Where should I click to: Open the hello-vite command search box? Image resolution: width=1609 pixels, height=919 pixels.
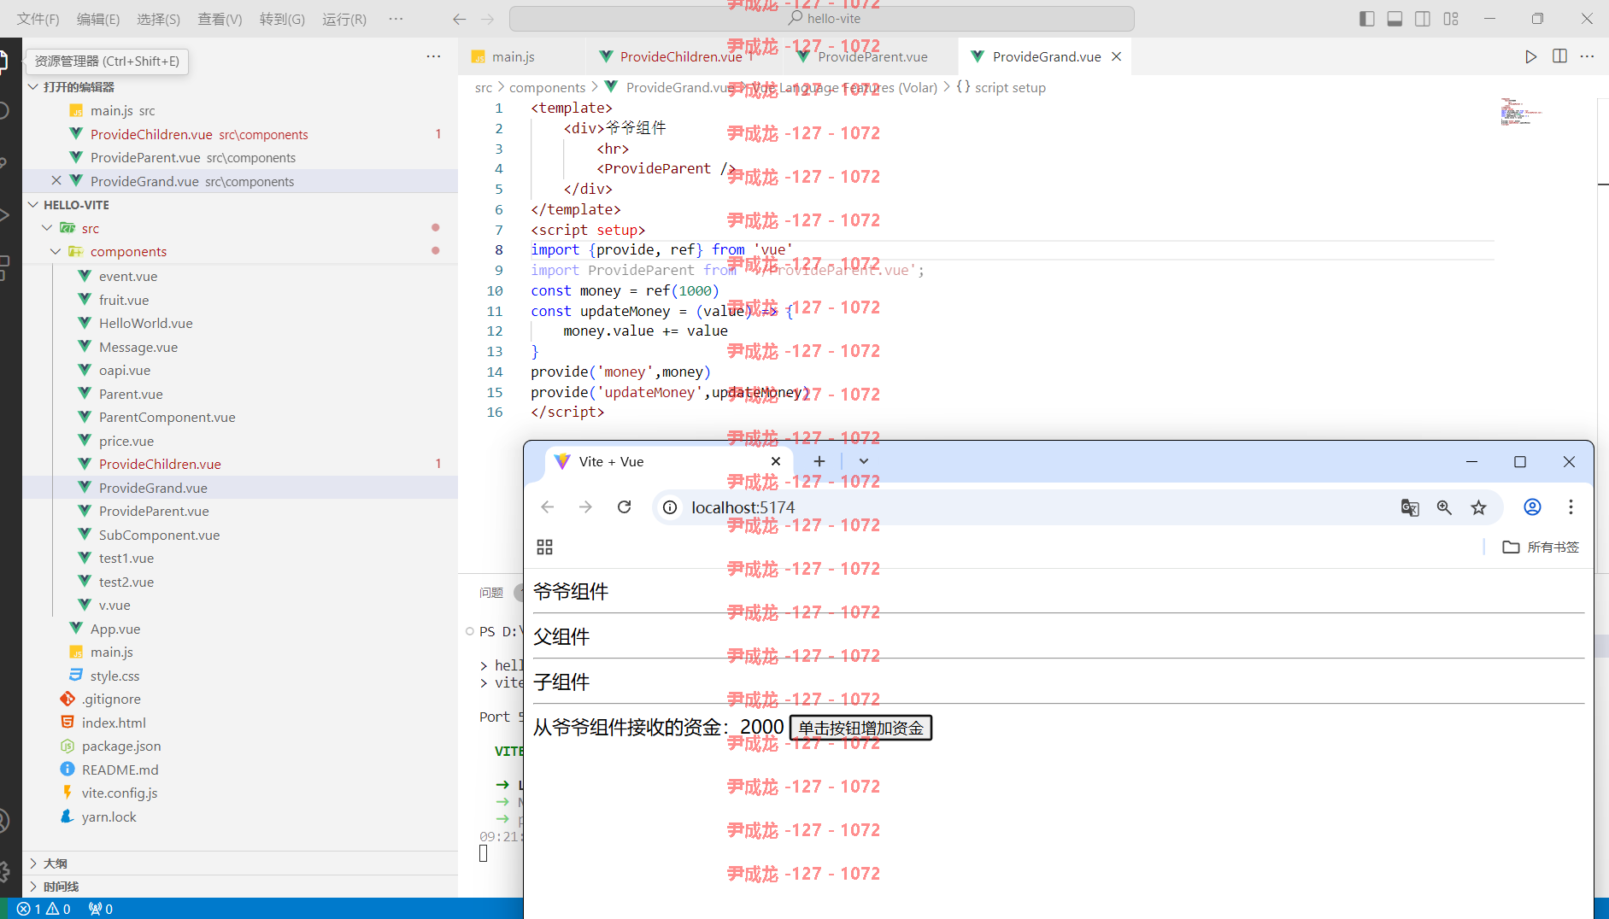click(x=821, y=19)
